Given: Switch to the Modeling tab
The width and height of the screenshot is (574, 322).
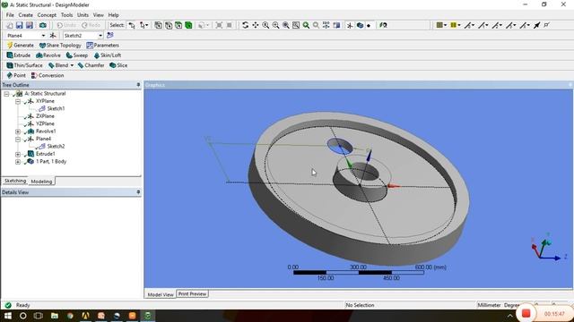Looking at the screenshot, I should [x=41, y=181].
